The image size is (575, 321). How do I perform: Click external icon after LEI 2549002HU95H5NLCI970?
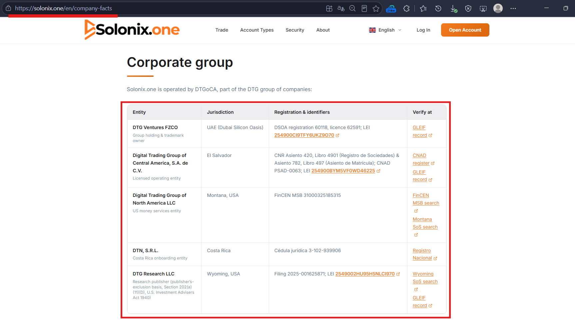(398, 274)
